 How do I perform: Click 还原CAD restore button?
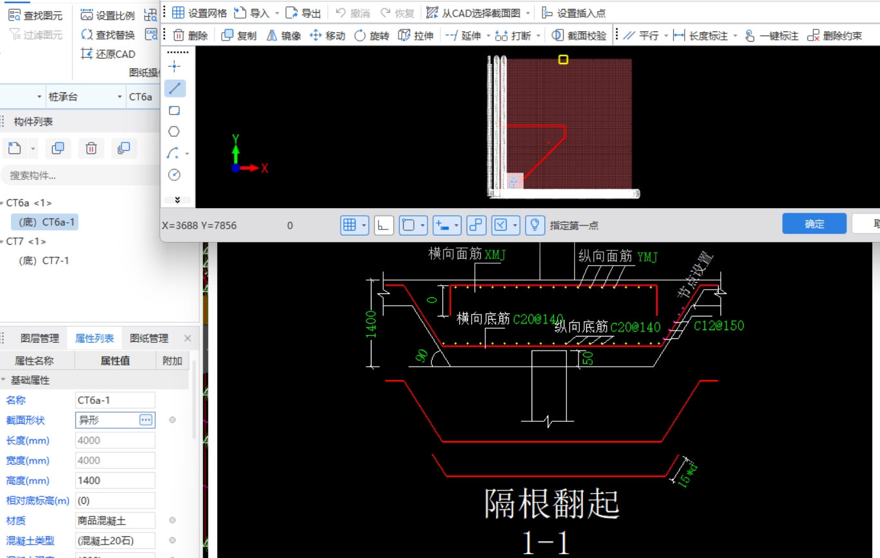pyautogui.click(x=108, y=54)
